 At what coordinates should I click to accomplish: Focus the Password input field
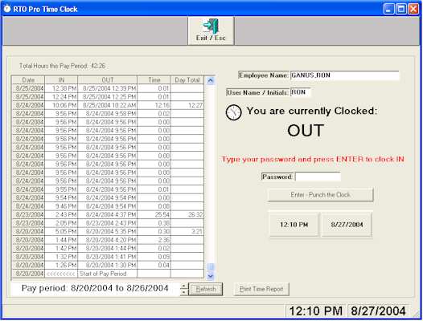(x=318, y=177)
